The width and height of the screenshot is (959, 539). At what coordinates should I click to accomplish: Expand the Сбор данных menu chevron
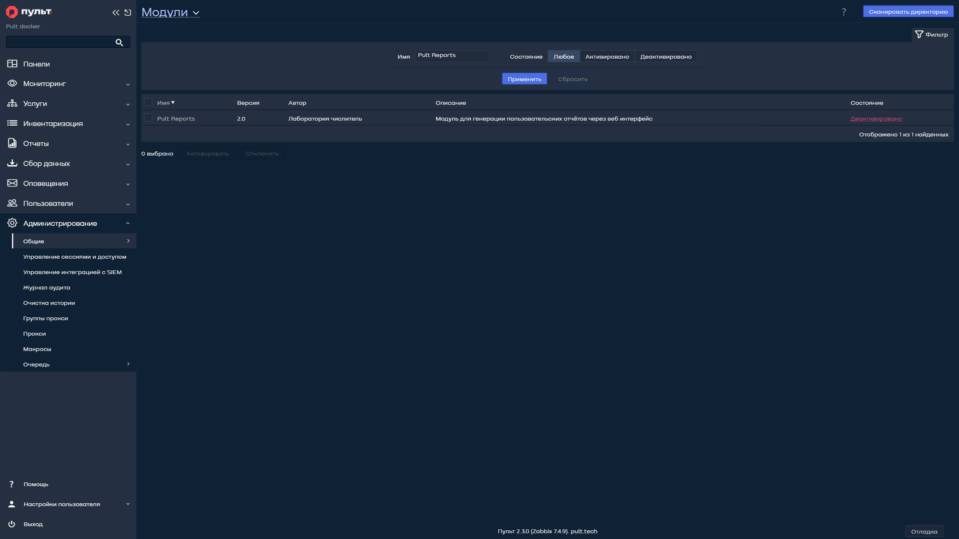tap(128, 164)
